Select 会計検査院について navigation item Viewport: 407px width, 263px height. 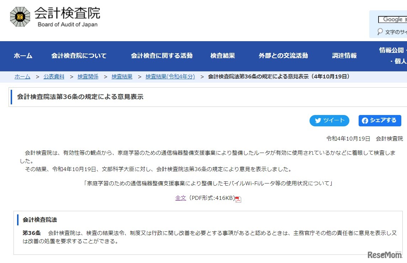coord(79,56)
